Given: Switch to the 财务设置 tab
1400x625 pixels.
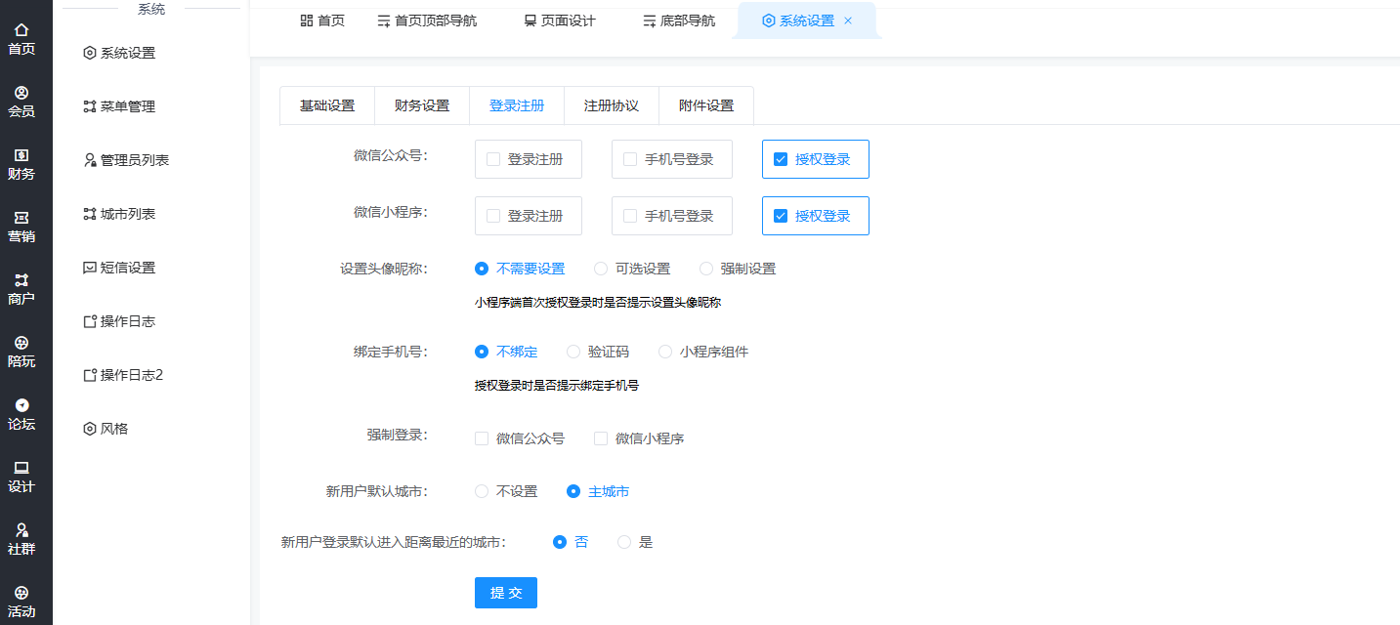Looking at the screenshot, I should point(422,105).
